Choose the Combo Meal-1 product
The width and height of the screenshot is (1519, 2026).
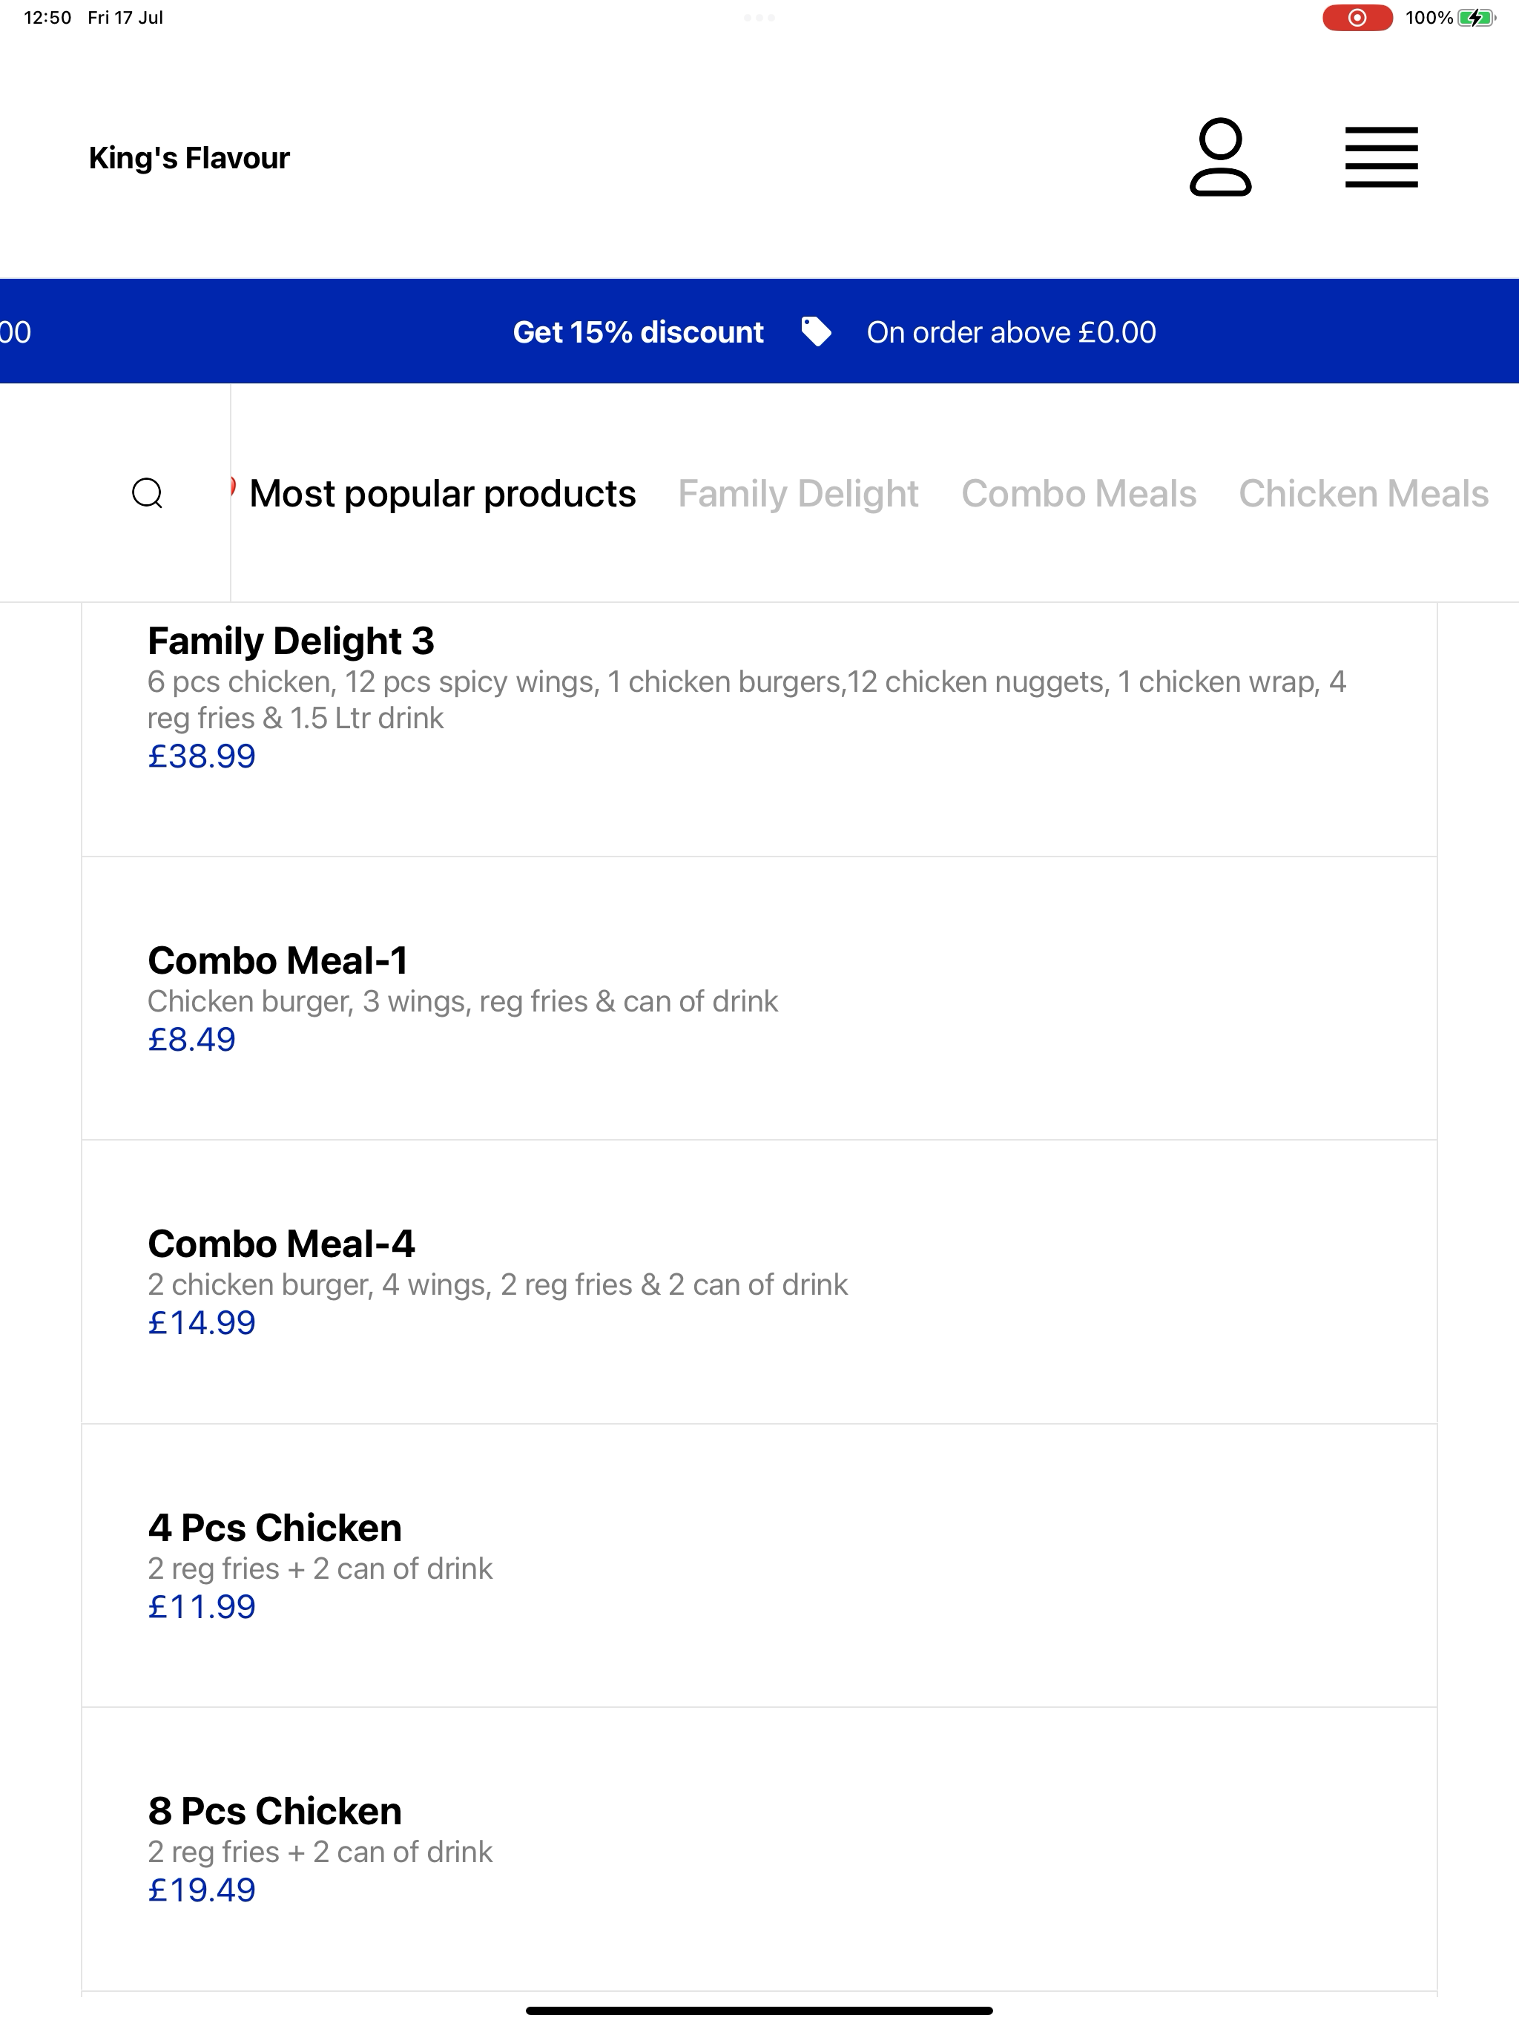pos(759,998)
